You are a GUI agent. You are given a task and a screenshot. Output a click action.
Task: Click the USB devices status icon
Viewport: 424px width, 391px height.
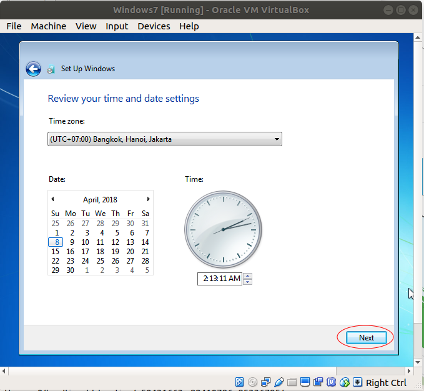279,382
